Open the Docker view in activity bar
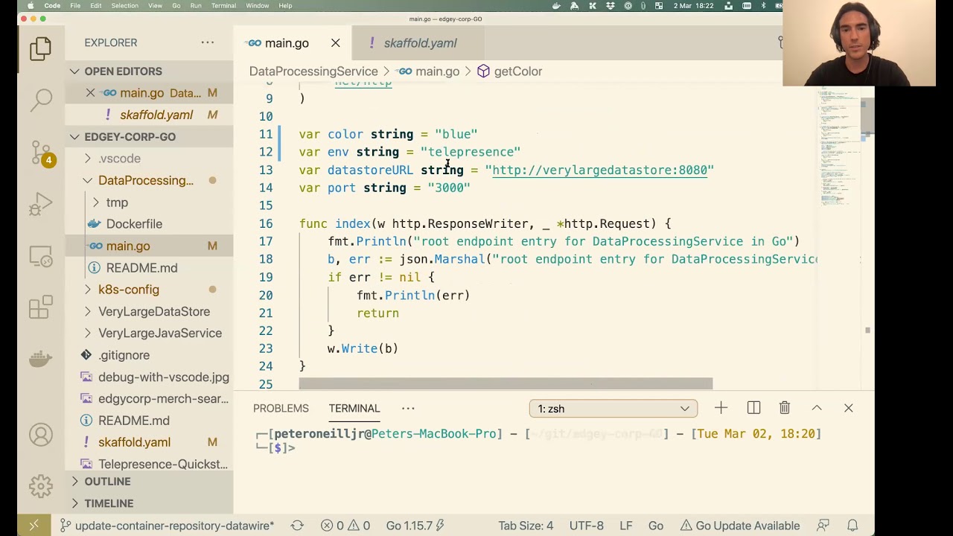 41,359
